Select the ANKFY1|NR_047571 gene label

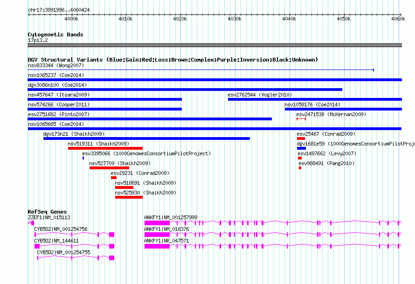[166, 241]
